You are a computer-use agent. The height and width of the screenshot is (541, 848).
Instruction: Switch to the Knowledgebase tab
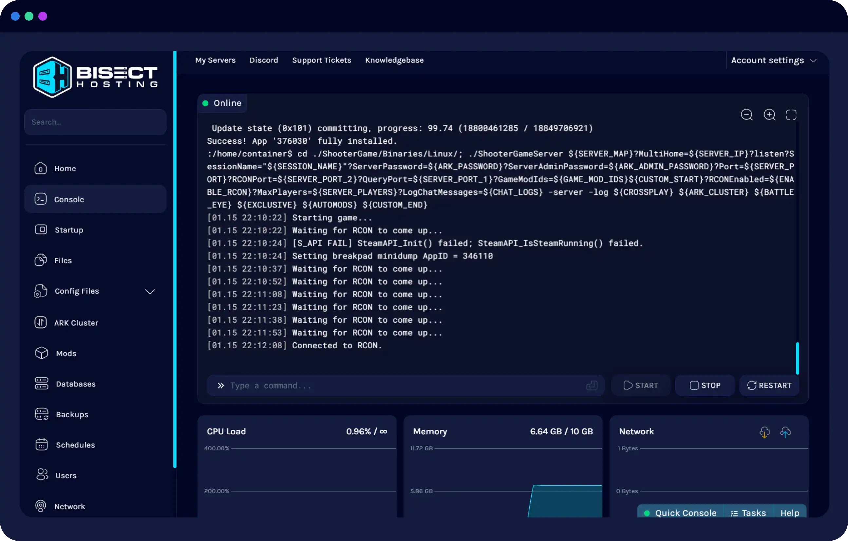tap(394, 60)
